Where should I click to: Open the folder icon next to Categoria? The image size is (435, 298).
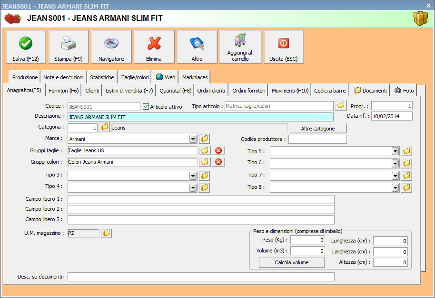click(104, 127)
